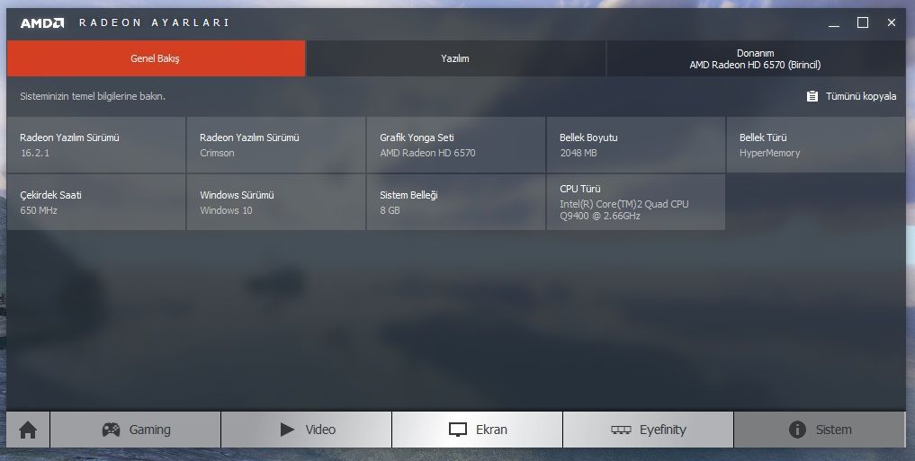Switch to the Yazılım tab

pos(456,58)
